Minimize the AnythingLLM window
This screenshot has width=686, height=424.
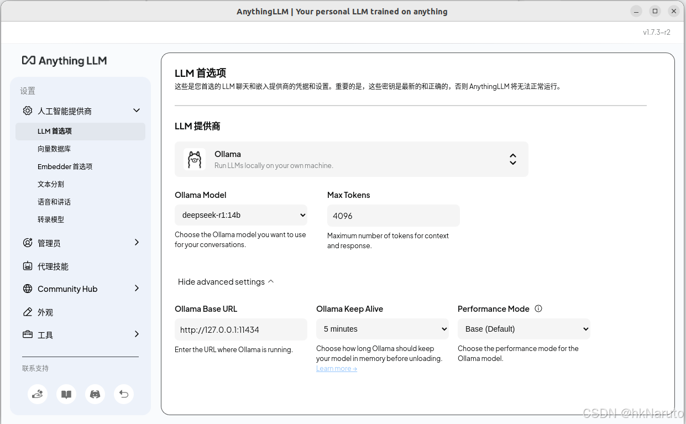pyautogui.click(x=637, y=11)
